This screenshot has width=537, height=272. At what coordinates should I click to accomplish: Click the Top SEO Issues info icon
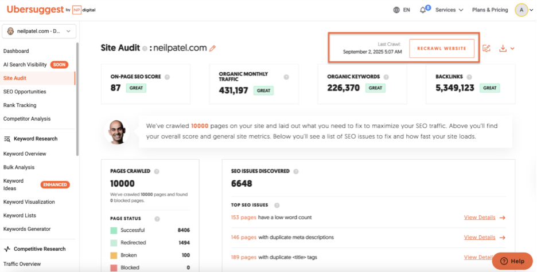click(x=277, y=206)
